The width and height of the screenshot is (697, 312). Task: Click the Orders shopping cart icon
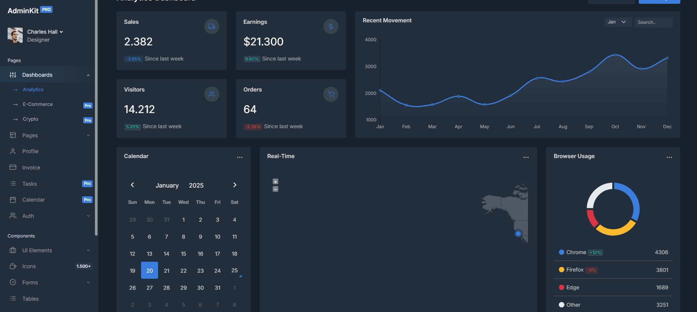tap(331, 94)
